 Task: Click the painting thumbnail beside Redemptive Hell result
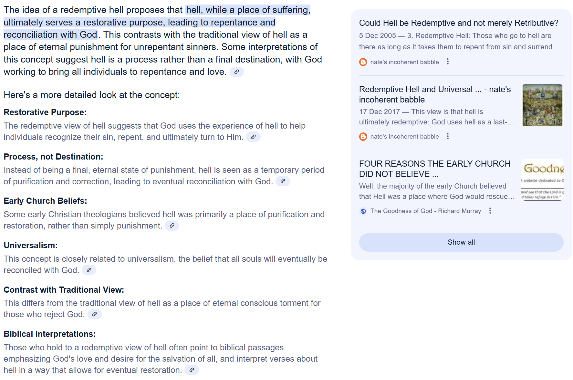tap(542, 105)
